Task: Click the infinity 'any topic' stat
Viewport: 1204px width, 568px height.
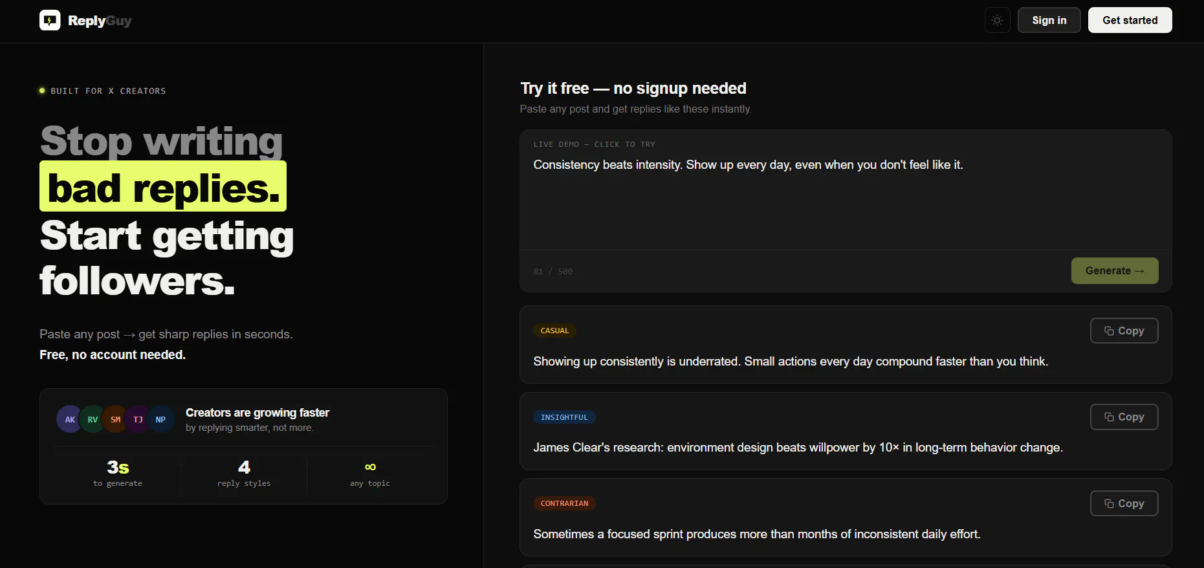Action: tap(370, 474)
